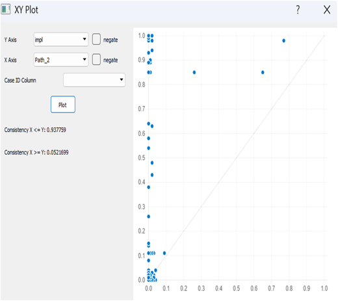Click the X Axis label
This screenshot has height=301, width=338.
(10, 60)
